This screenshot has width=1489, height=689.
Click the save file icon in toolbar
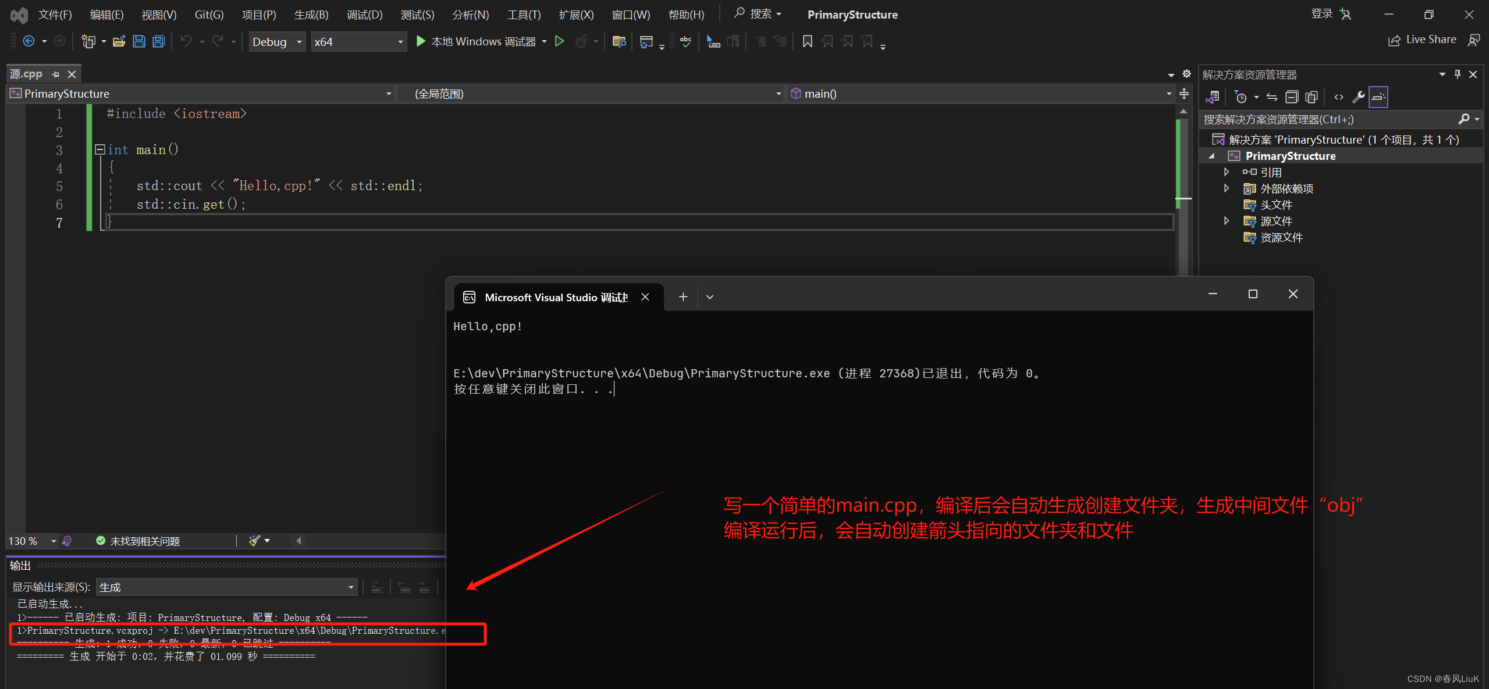138,42
